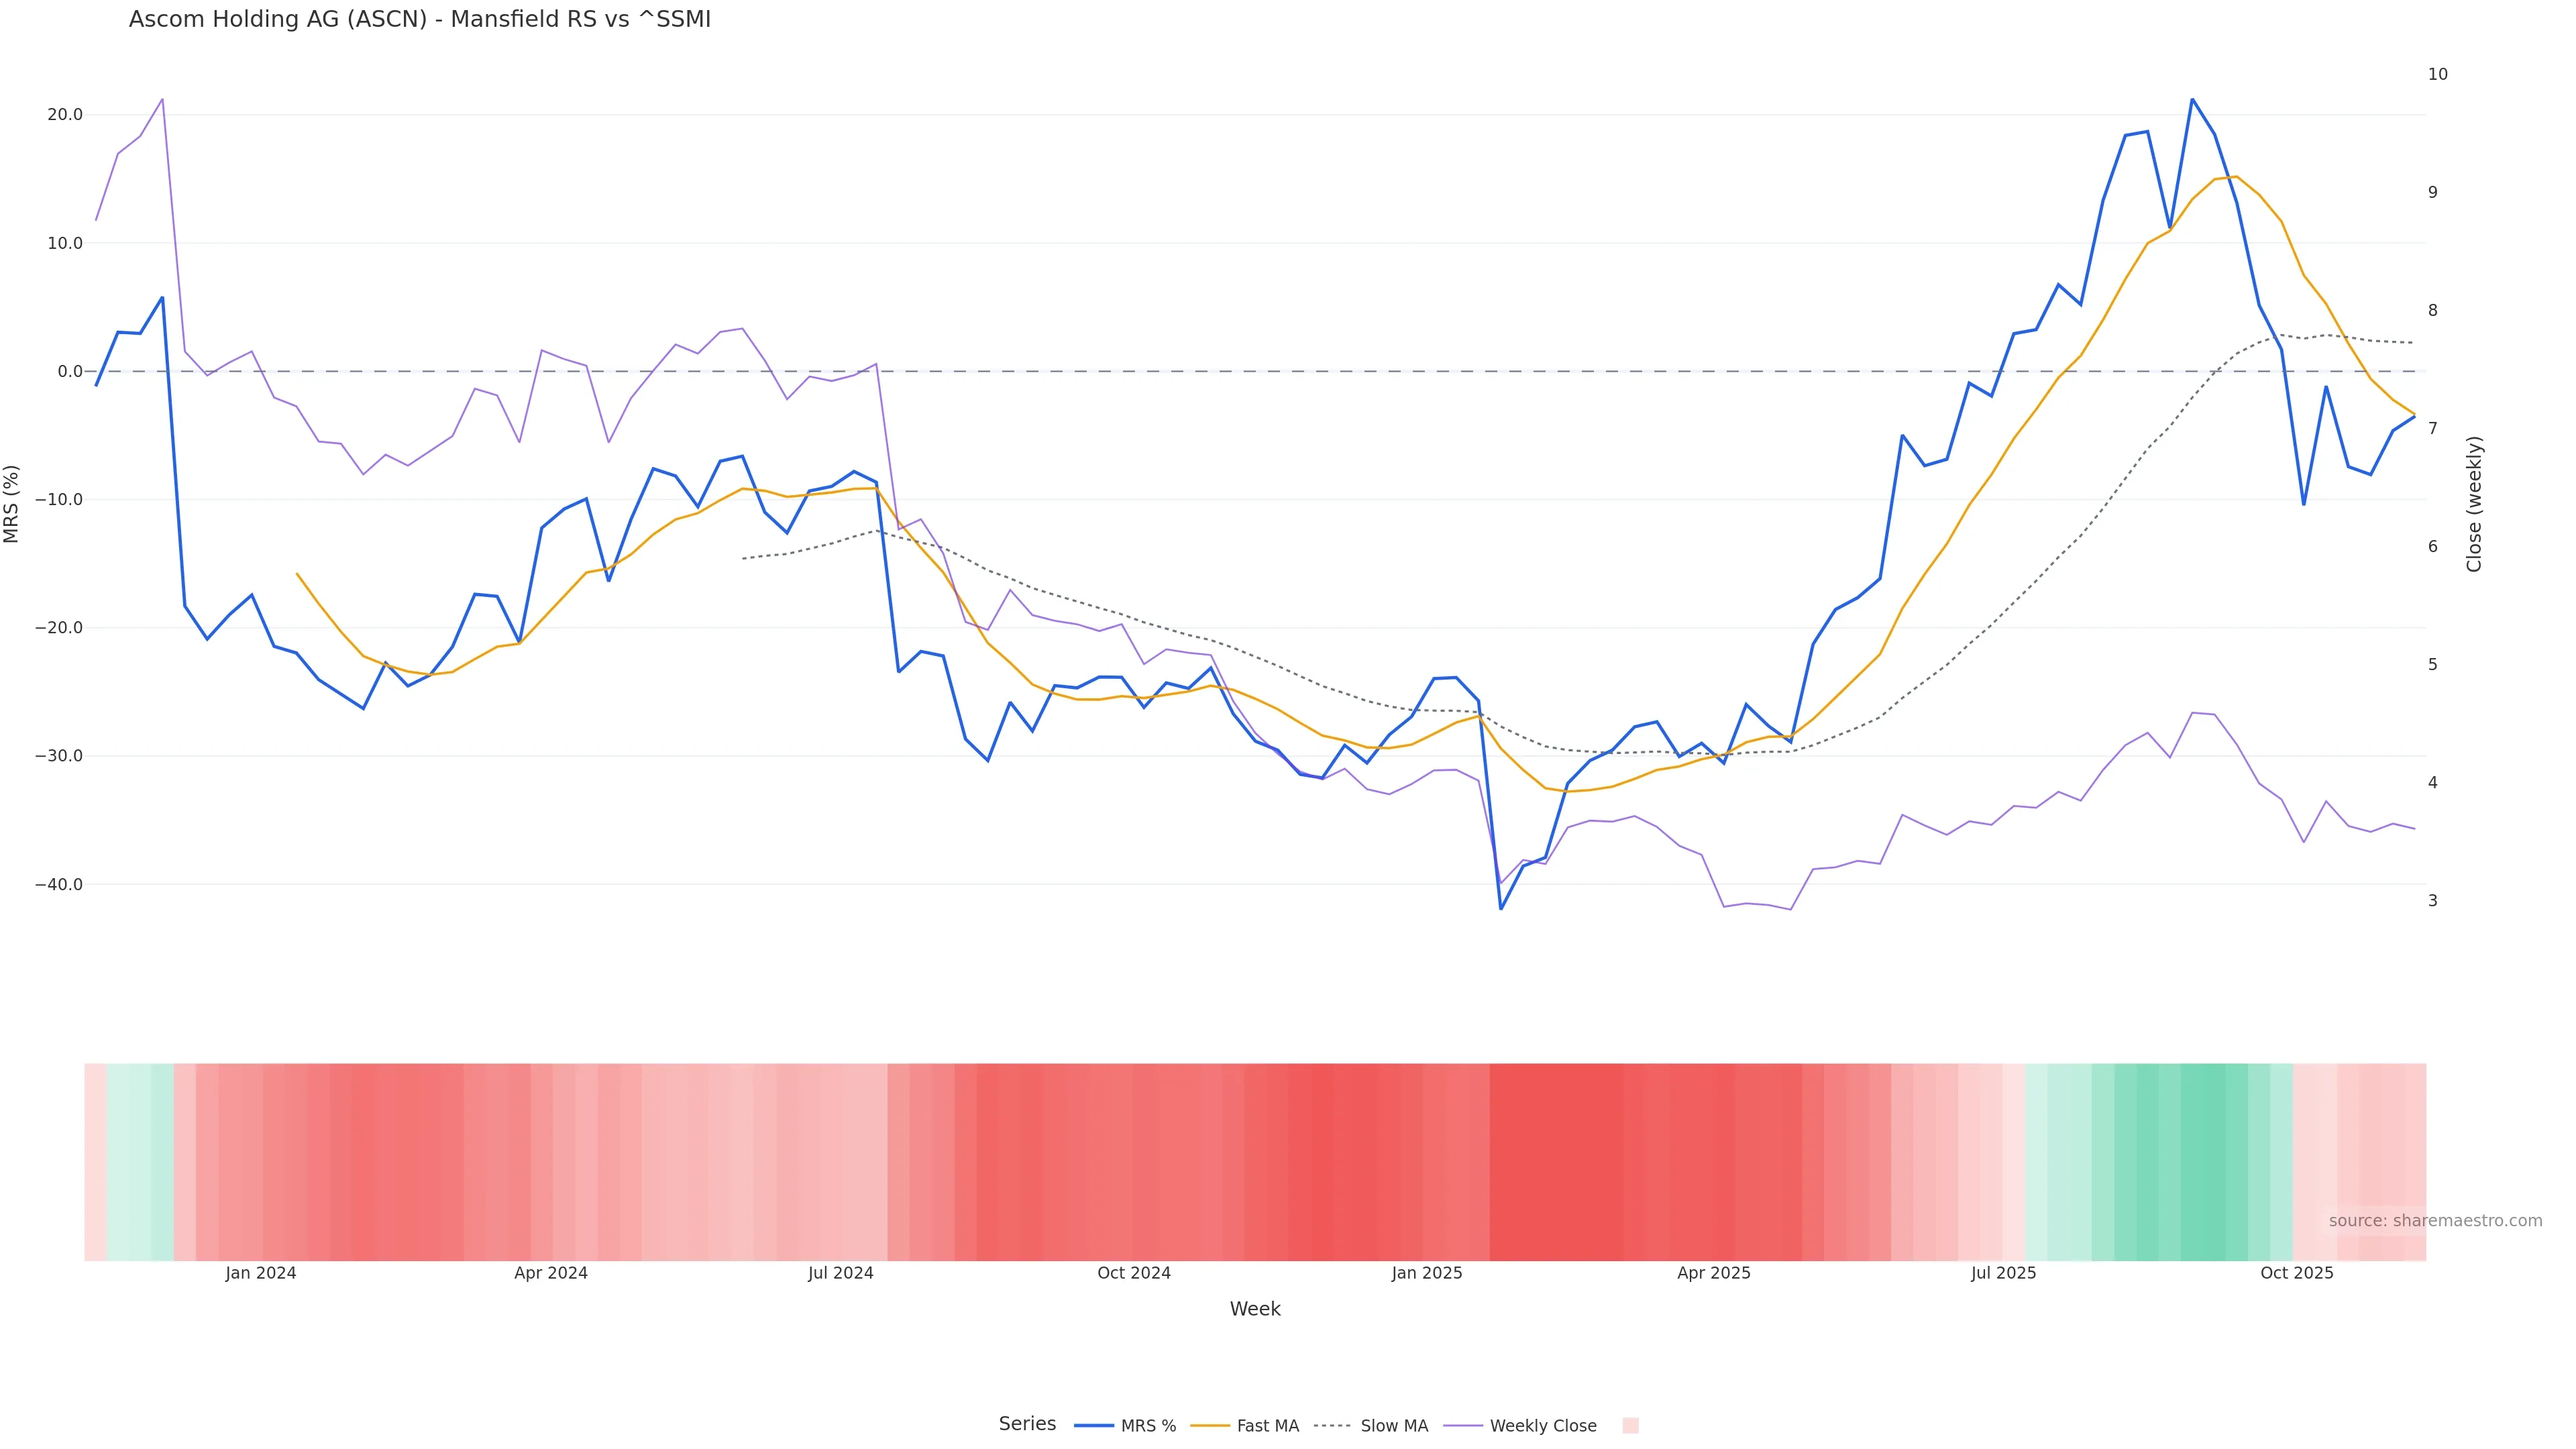Select the Apr 2024 x-axis tick label
The height and width of the screenshot is (1449, 2576).
[551, 1273]
